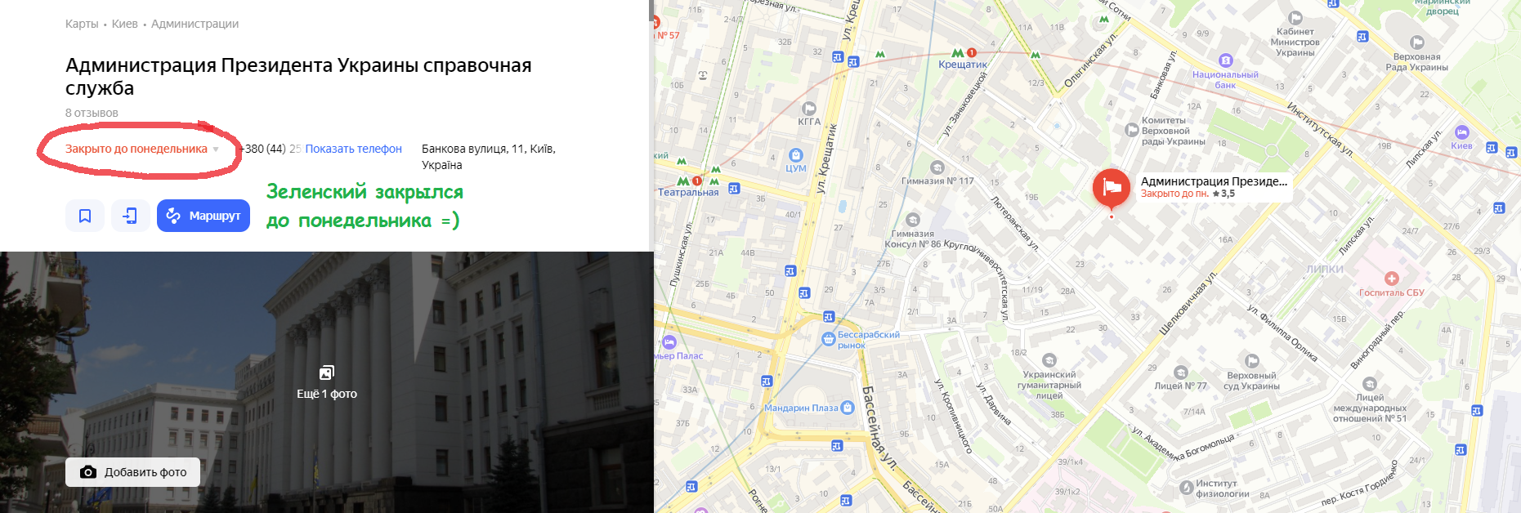The image size is (1521, 513).
Task: Click the Национальный банк map icon
Action: [x=1225, y=60]
